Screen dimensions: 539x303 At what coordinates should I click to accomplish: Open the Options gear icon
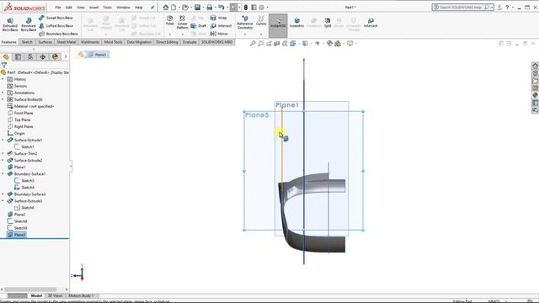coord(262,8)
